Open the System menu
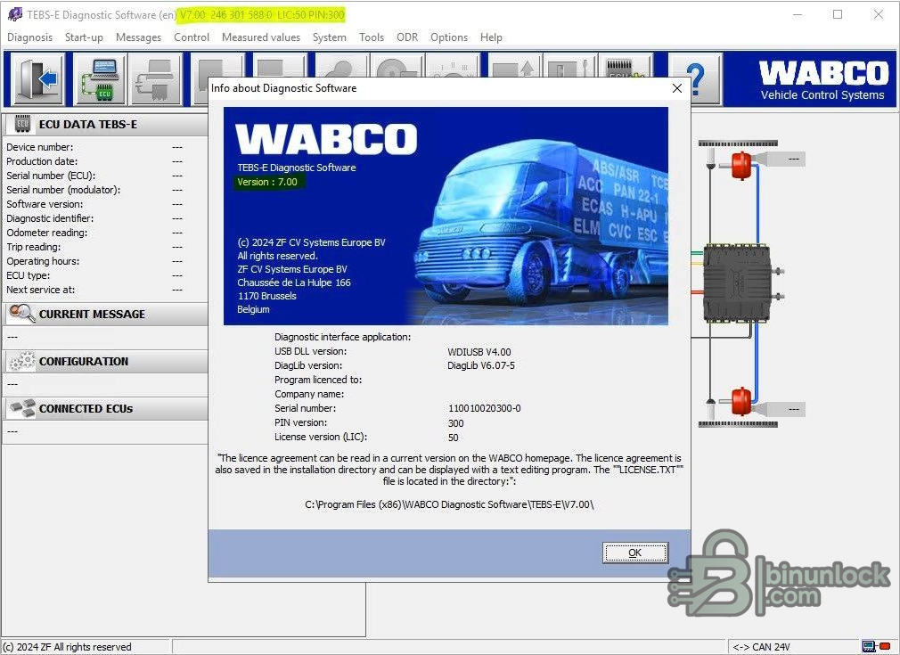The width and height of the screenshot is (900, 655). coord(330,37)
